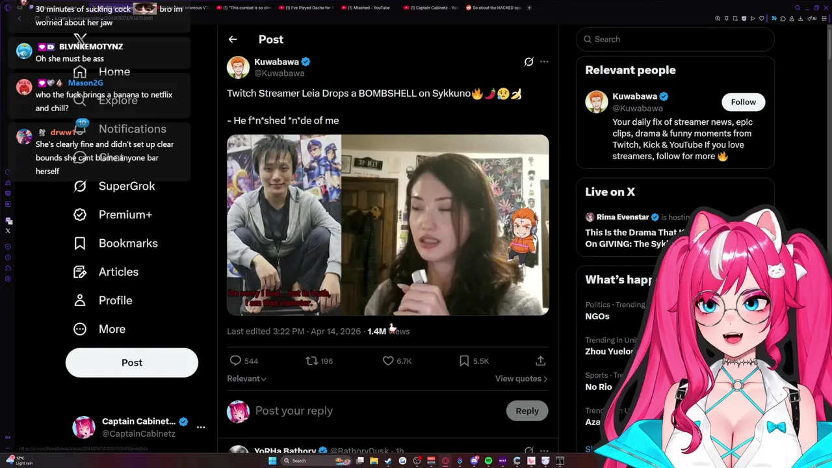Open the YoRHa Bathory reply author name
832x468 pixels.
[285, 450]
